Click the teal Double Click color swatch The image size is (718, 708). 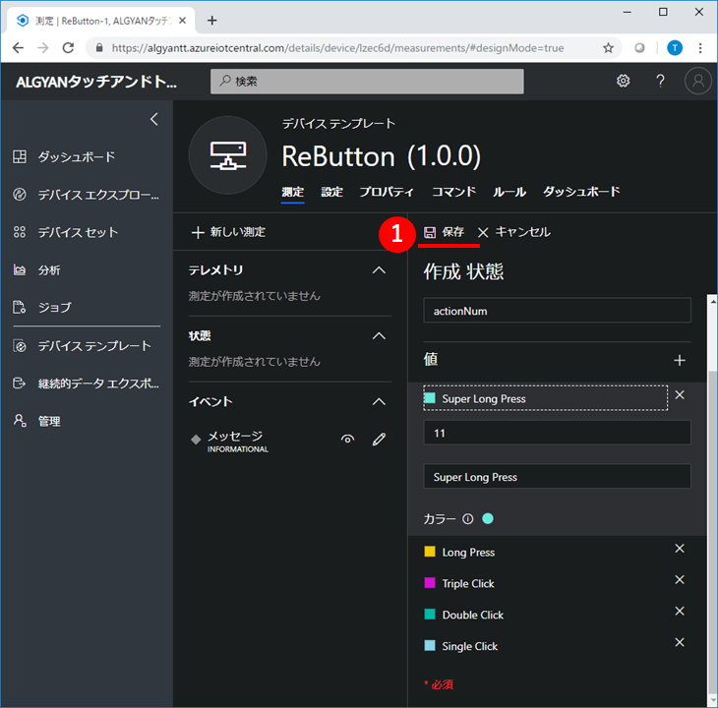(x=430, y=615)
